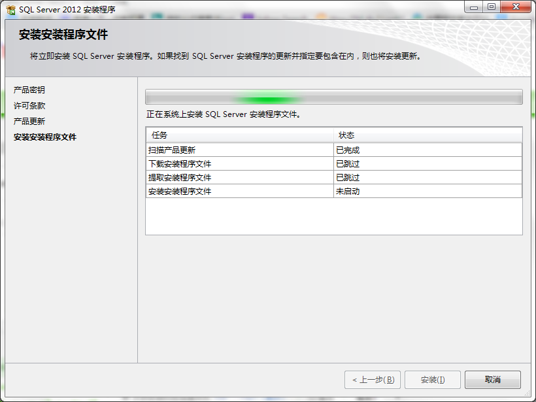Click the 正在系统上安装 SQL Server status message
This screenshot has width=536, height=402.
224,114
